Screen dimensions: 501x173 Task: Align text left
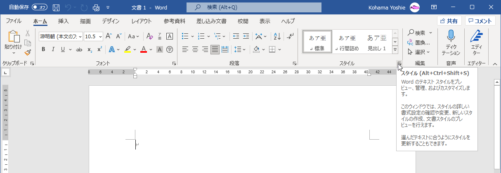(185, 50)
